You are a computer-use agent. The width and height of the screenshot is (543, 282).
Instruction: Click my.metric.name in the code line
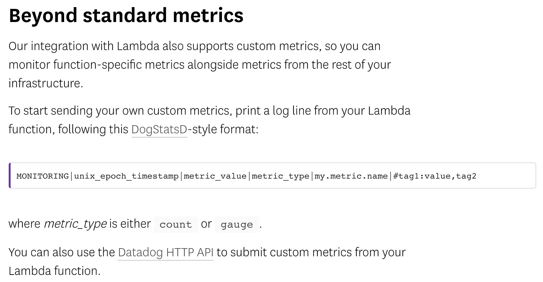[x=351, y=176]
